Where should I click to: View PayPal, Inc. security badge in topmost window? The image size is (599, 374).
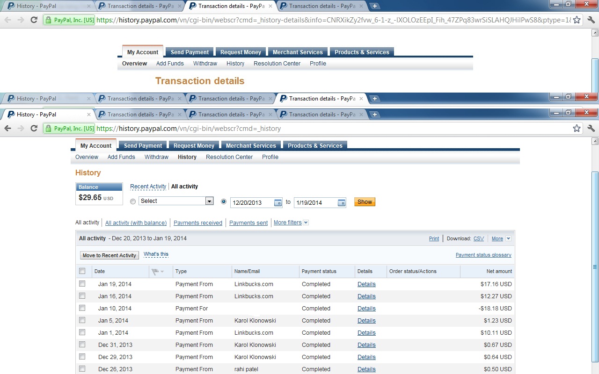point(69,20)
